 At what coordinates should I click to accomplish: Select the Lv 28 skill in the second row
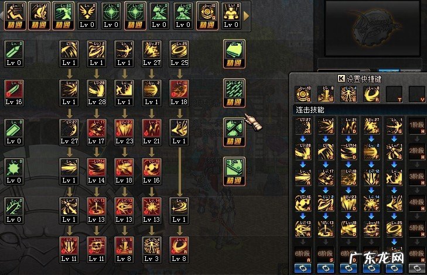pyautogui.click(x=97, y=93)
